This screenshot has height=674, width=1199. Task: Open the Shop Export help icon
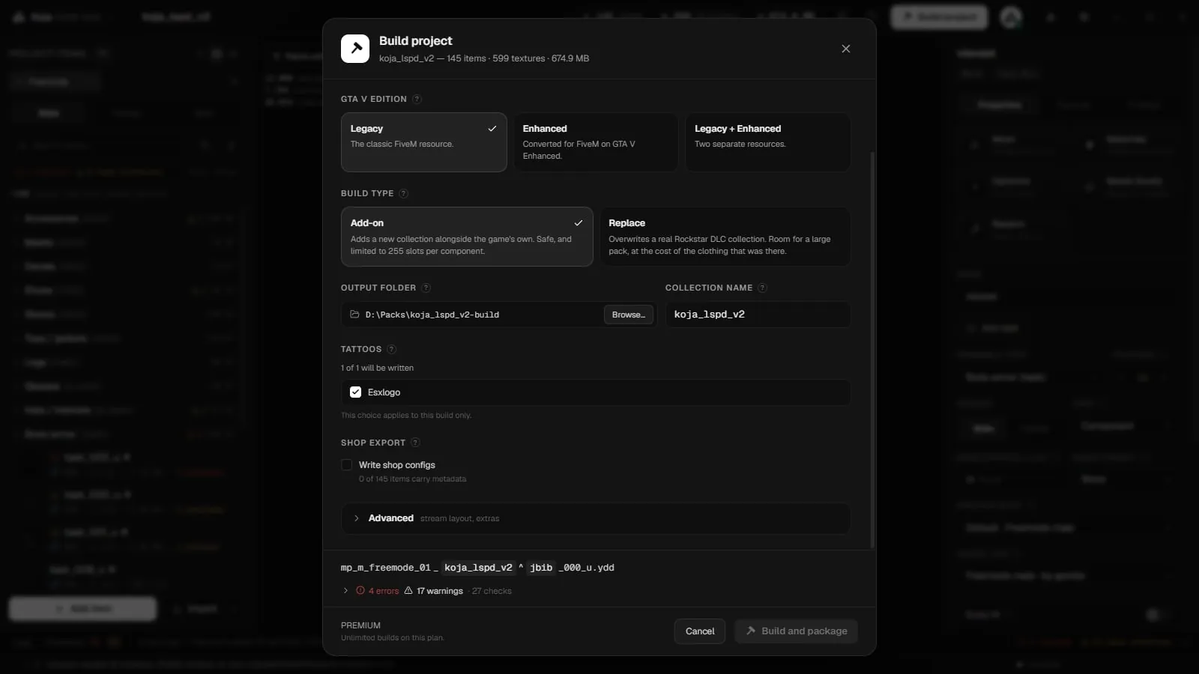click(415, 443)
